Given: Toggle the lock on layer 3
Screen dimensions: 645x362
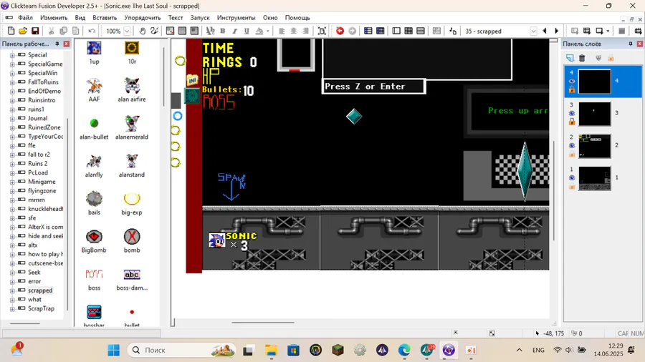Looking at the screenshot, I should pyautogui.click(x=572, y=122).
